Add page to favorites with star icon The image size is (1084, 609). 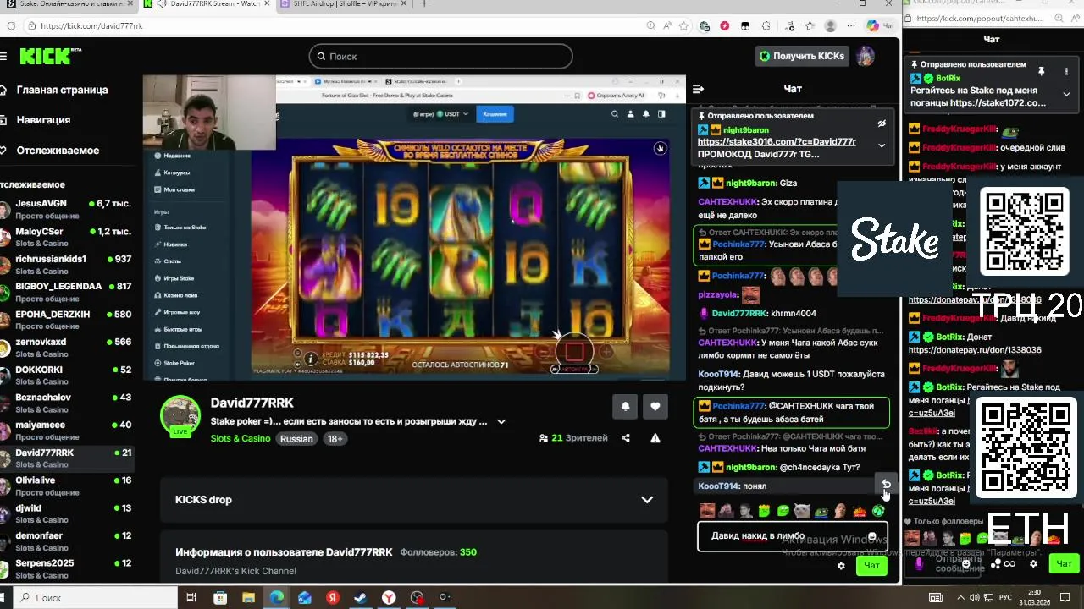pos(683,26)
